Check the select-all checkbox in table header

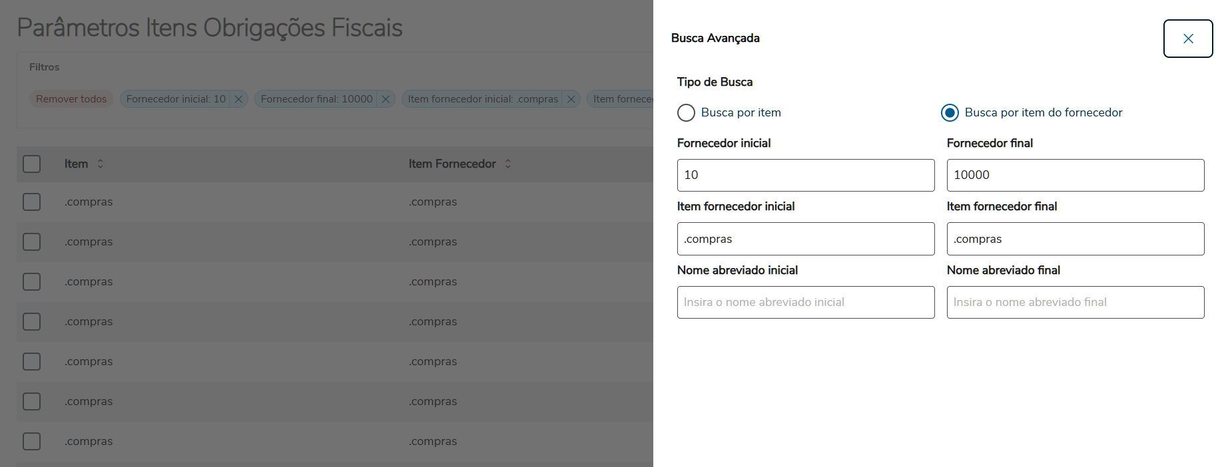tap(32, 164)
